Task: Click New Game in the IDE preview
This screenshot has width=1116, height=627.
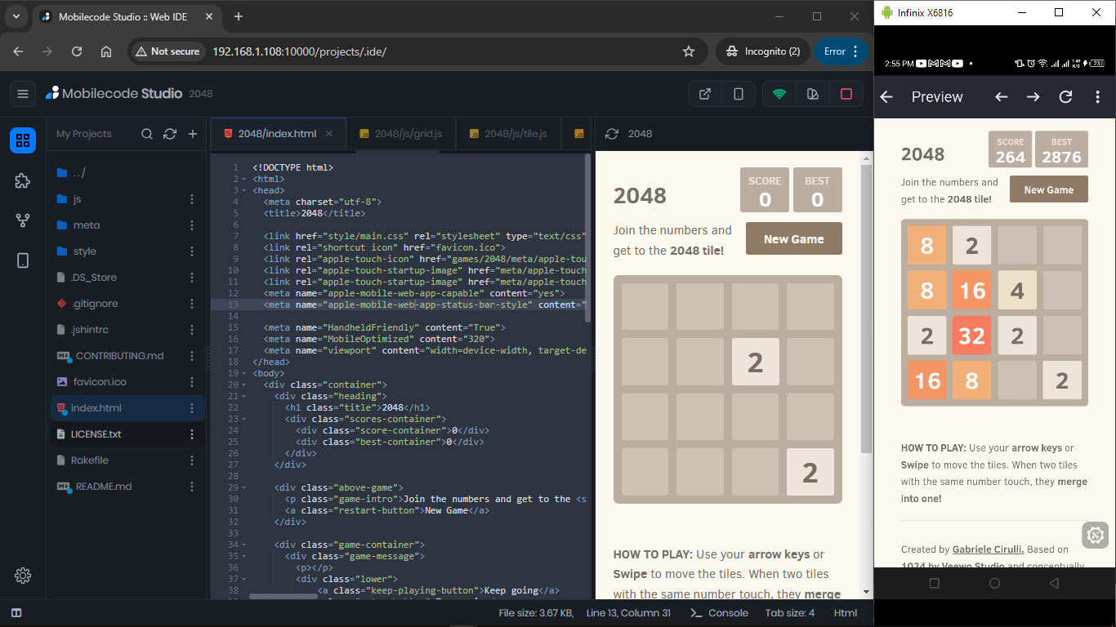Action: [793, 239]
